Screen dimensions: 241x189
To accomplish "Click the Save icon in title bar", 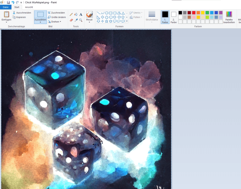I will pyautogui.click(x=8, y=2).
